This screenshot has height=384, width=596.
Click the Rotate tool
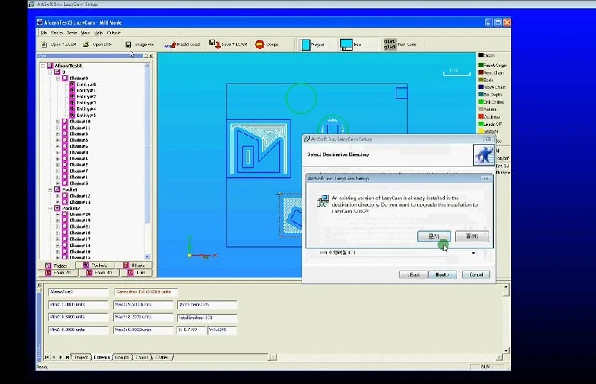[x=487, y=109]
